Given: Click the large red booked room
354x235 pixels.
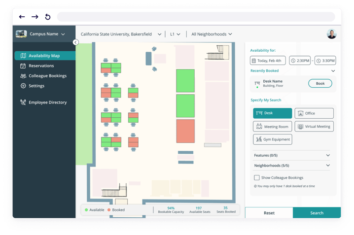Looking at the screenshot, I should pos(185,131).
